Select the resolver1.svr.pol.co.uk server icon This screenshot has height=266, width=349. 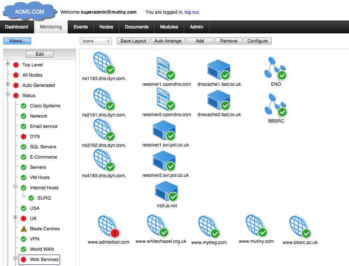pos(164,130)
